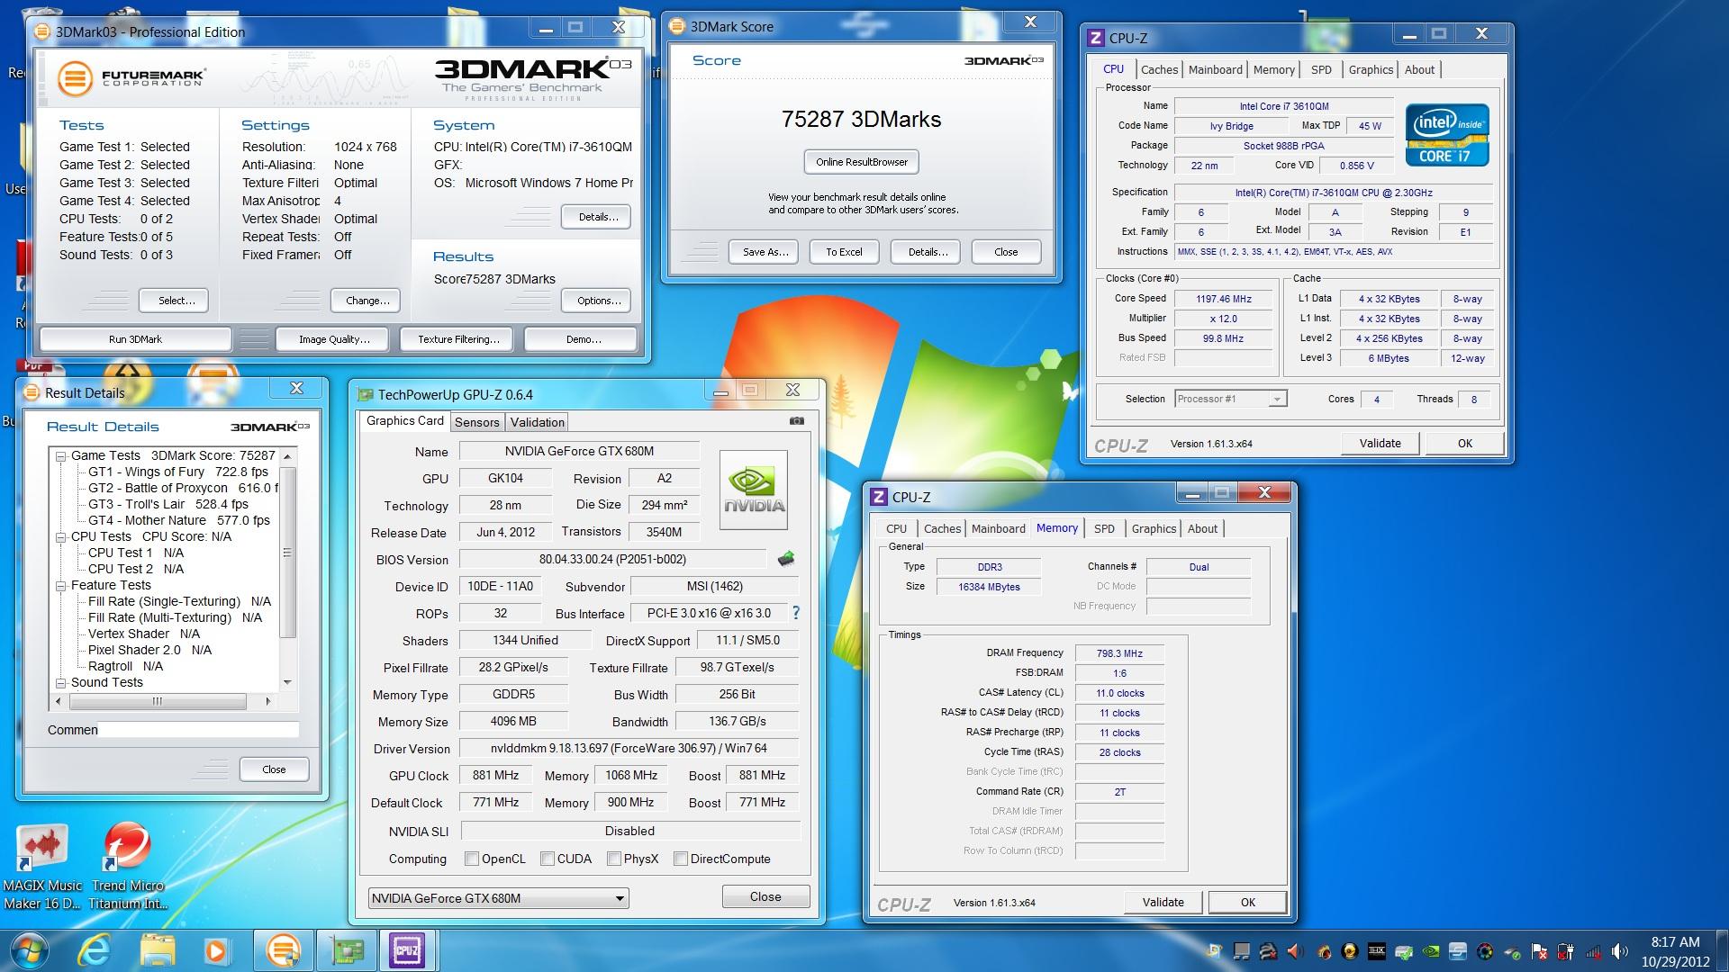The height and width of the screenshot is (972, 1729).
Task: Toggle the DirectCompute checkbox in GPU-Z
Action: (681, 859)
